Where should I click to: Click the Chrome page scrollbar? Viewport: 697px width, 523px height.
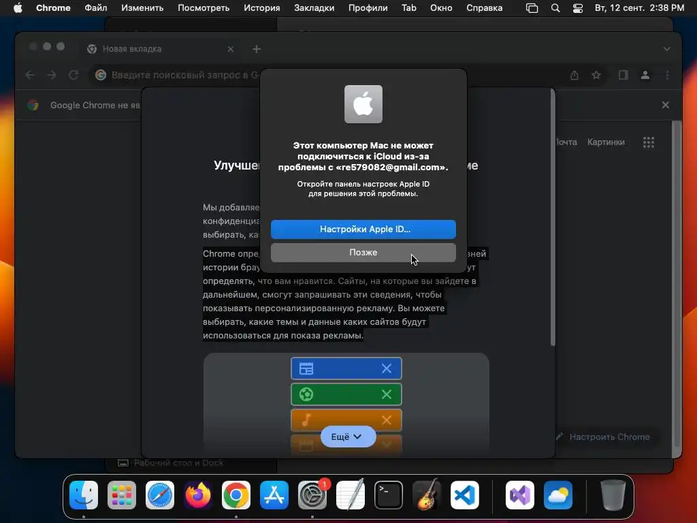[x=676, y=283]
